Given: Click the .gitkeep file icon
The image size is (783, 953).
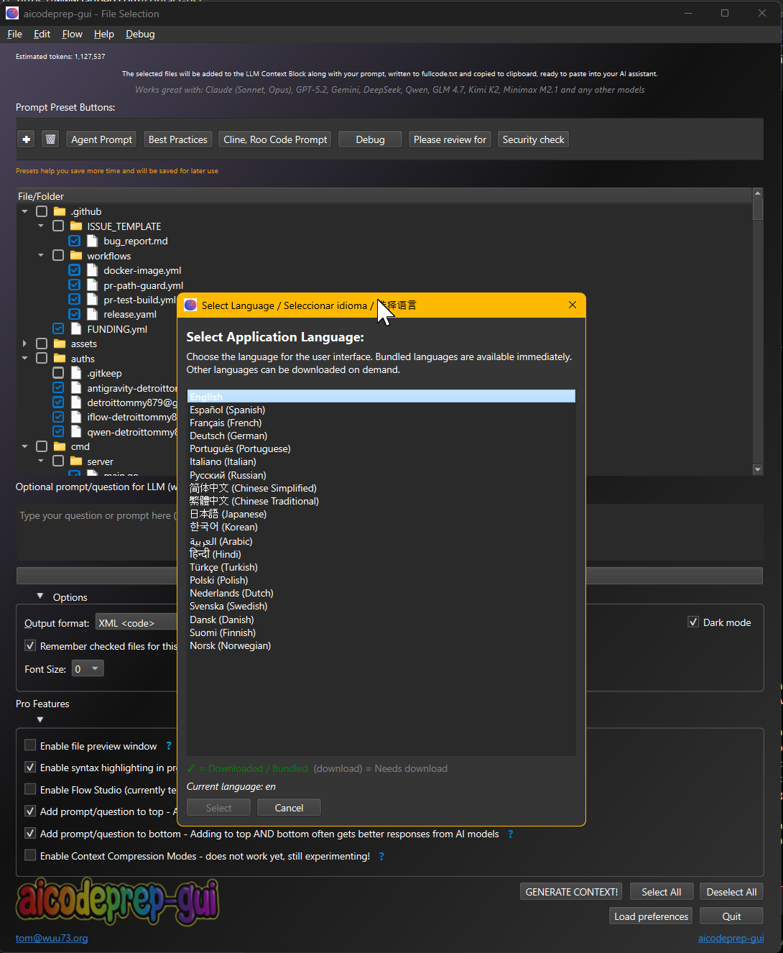Looking at the screenshot, I should coord(76,373).
